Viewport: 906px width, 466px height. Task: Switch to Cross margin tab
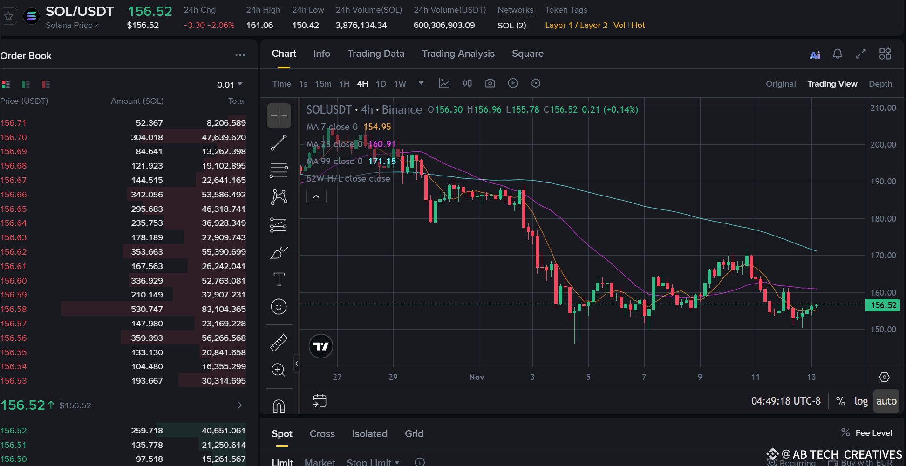coord(322,434)
